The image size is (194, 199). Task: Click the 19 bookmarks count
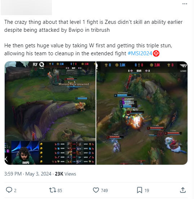coord(147,190)
